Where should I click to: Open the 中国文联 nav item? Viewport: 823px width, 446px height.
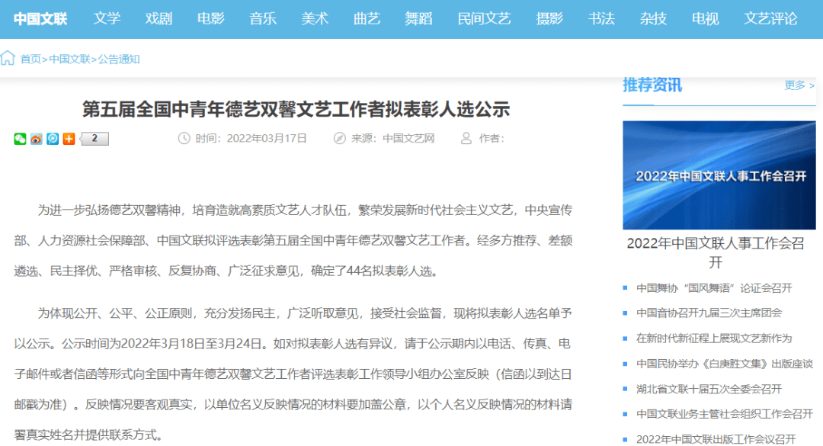40,19
